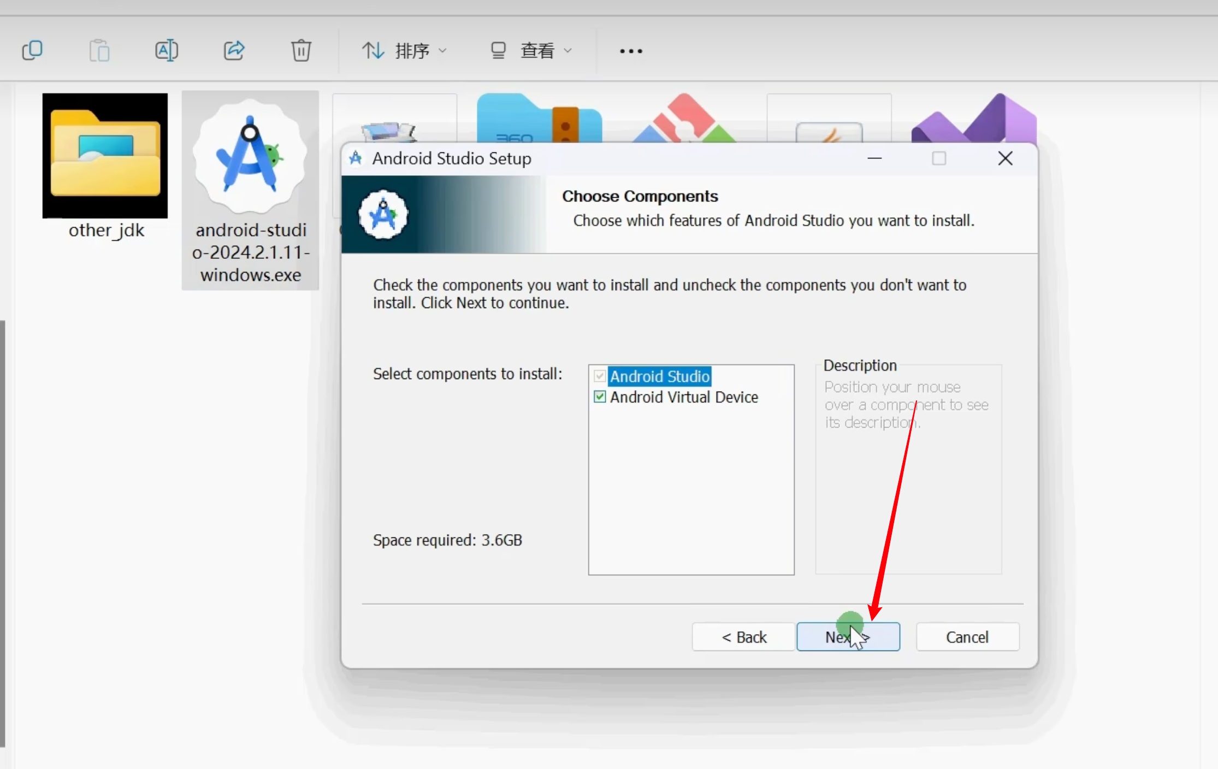Image resolution: width=1218 pixels, height=769 pixels.
Task: Click the Delete trash icon in Explorer
Action: [301, 50]
